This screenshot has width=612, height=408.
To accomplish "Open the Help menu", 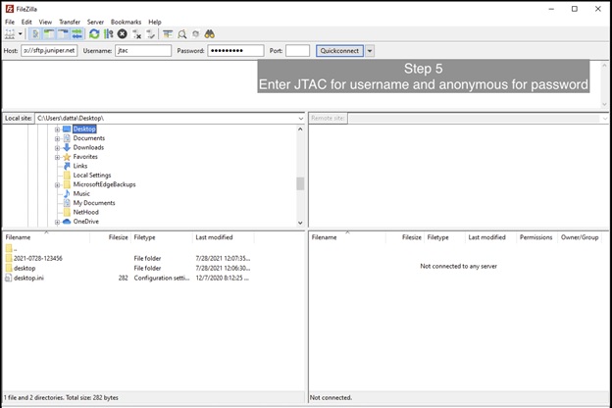I will click(155, 22).
